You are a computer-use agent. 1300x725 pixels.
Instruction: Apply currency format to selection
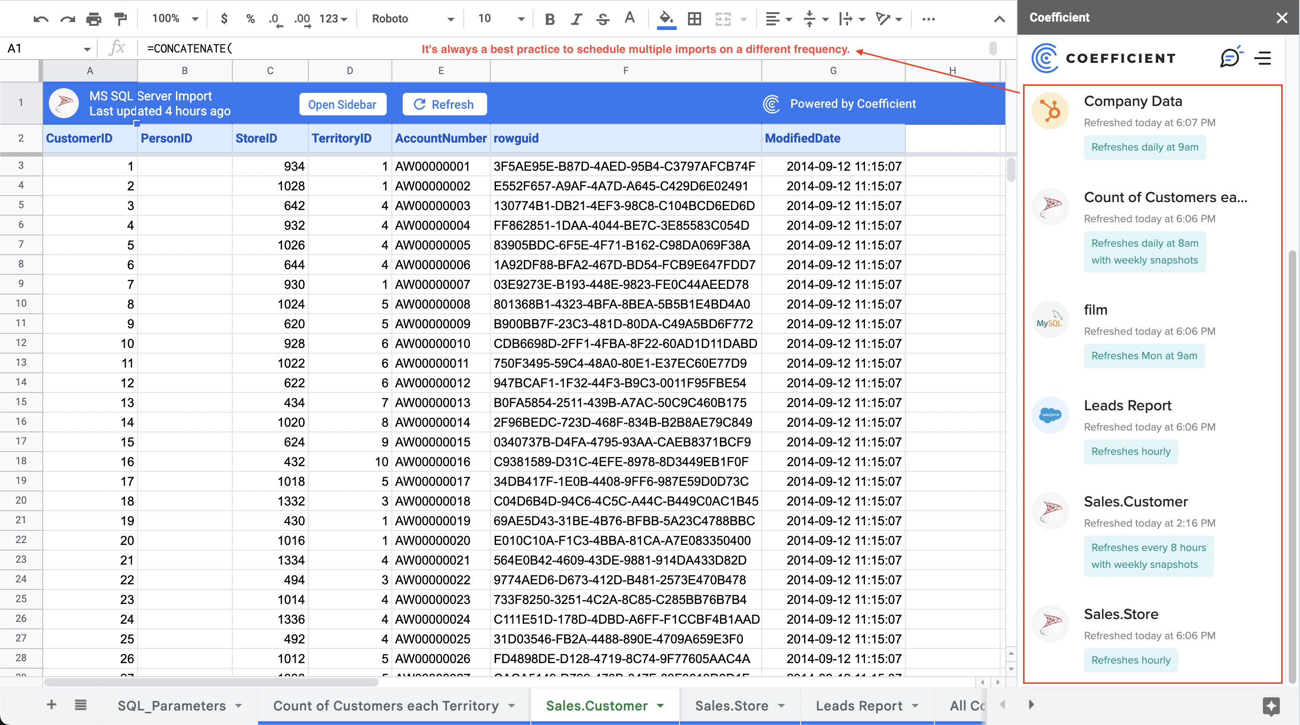(x=223, y=19)
